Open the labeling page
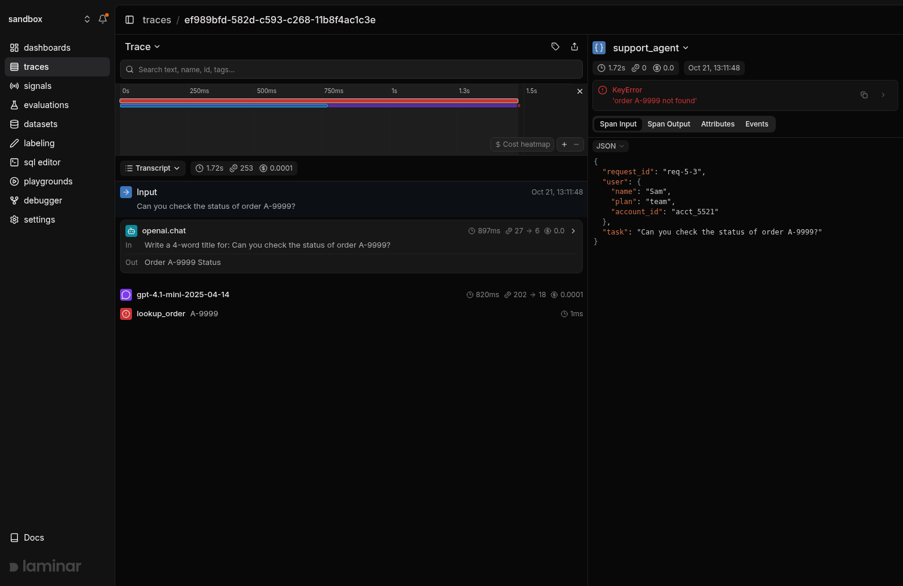The height and width of the screenshot is (586, 903). click(57, 143)
